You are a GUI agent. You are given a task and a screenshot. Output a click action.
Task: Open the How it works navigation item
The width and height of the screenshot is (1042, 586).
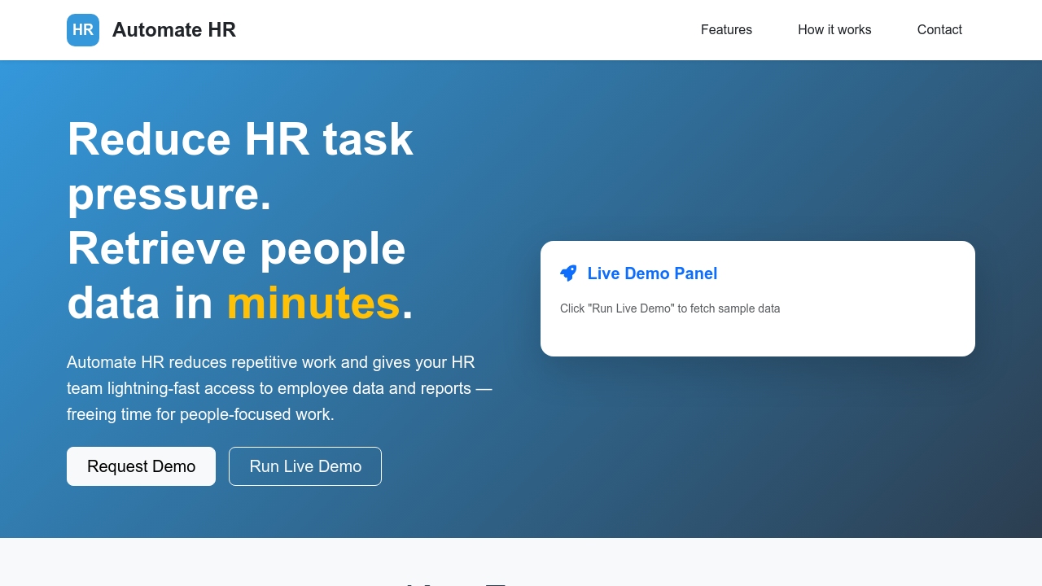(x=834, y=29)
